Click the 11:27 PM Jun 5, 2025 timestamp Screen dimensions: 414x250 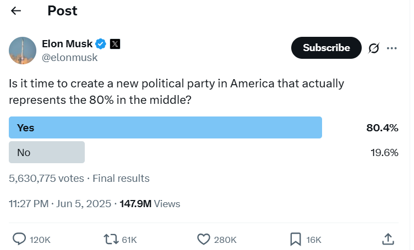pyautogui.click(x=60, y=204)
